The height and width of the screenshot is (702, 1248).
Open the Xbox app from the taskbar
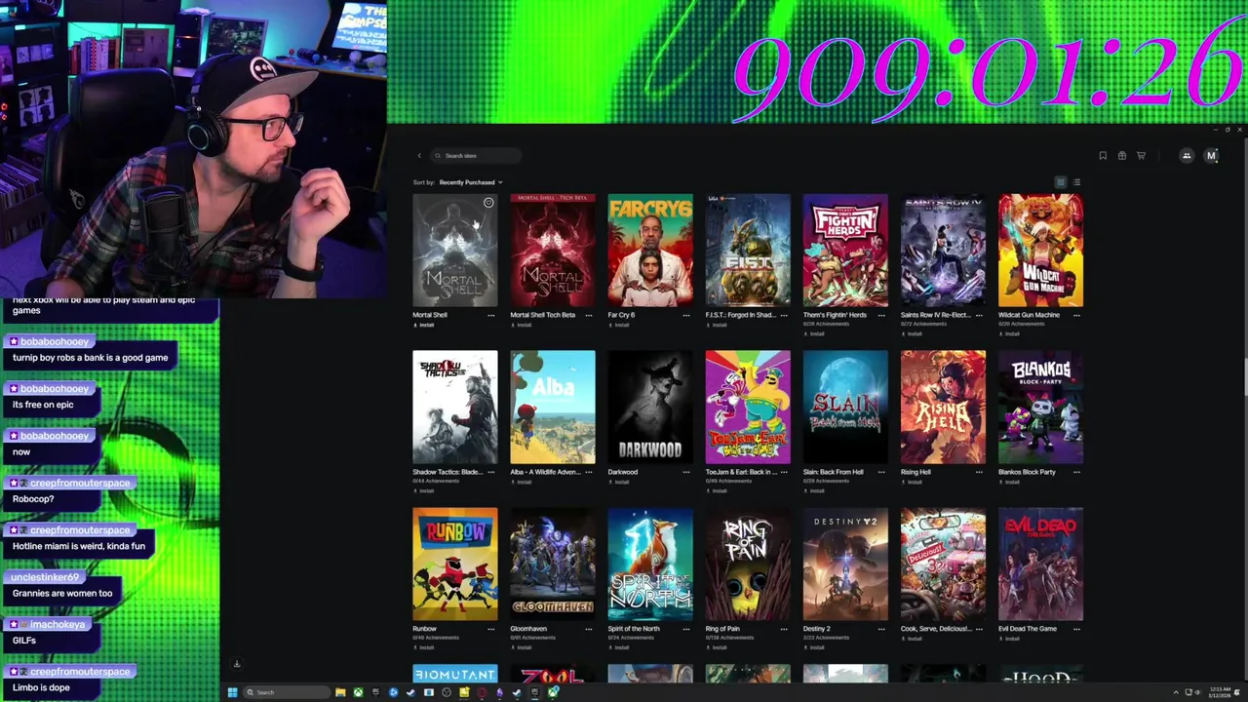point(358,692)
